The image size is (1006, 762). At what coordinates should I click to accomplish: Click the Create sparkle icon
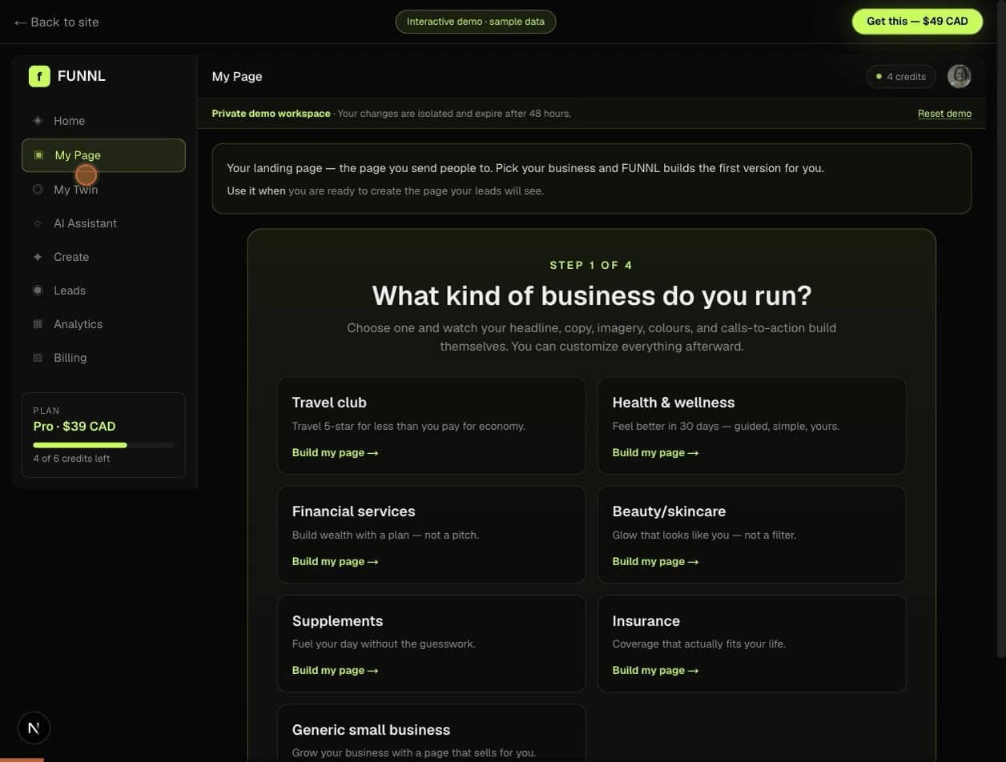(x=38, y=257)
